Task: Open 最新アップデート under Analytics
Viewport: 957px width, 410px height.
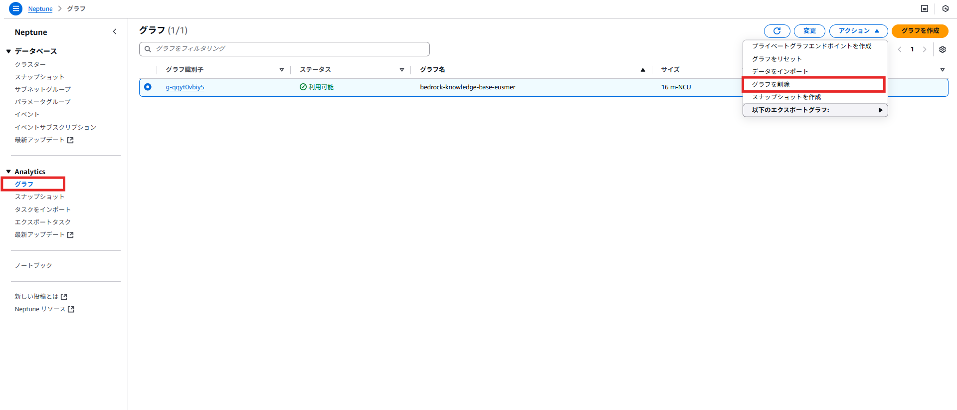Action: pos(39,235)
